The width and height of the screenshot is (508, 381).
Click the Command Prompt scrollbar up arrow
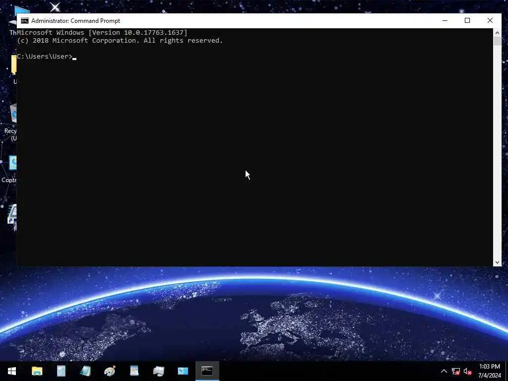[x=497, y=33]
